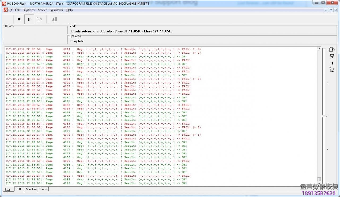This screenshot has width=340, height=197.
Task: Click the grayed document-forward toolbar icon
Action: [39, 19]
